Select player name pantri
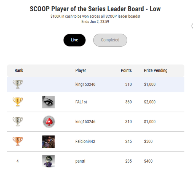The width and height of the screenshot is (193, 170). coord(80,161)
